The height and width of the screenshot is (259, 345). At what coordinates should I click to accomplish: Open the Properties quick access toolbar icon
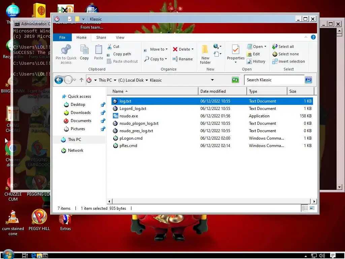[x=69, y=19]
